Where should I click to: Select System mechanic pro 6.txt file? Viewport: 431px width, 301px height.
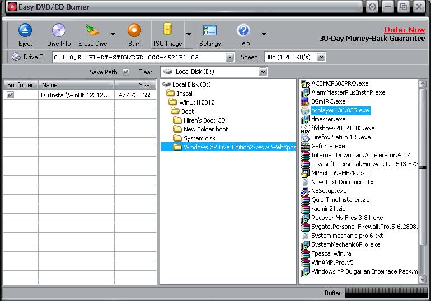(x=347, y=236)
